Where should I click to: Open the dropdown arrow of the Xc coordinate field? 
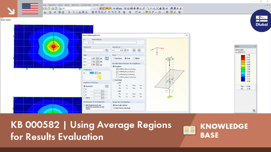(x=98, y=59)
